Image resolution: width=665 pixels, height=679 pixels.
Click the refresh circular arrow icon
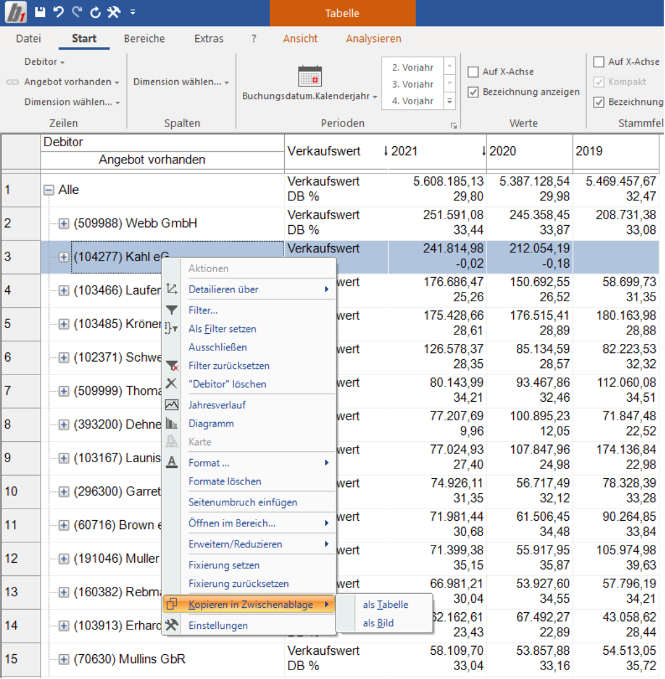(x=95, y=13)
